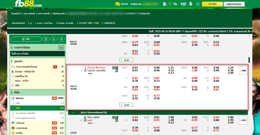Open live stream play icon for Tottenham match
This screenshot has height=135, width=260.
click(117, 68)
